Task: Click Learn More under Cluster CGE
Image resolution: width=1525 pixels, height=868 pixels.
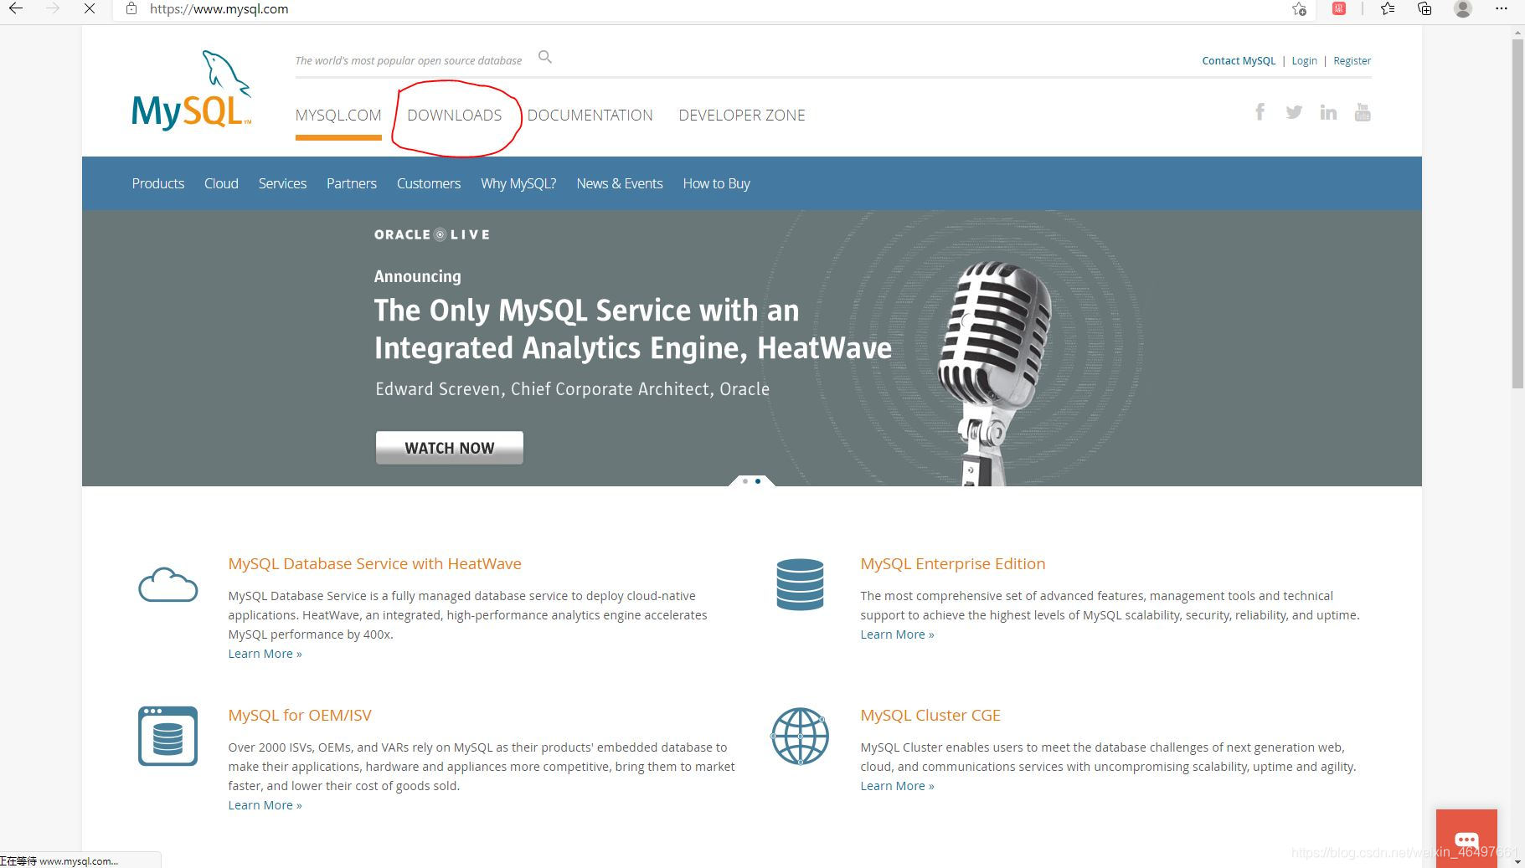Action: point(897,786)
